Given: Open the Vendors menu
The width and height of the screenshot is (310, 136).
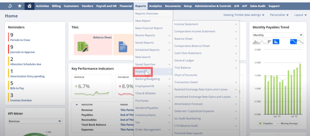Looking at the screenshot, I should pyautogui.click(x=87, y=6).
